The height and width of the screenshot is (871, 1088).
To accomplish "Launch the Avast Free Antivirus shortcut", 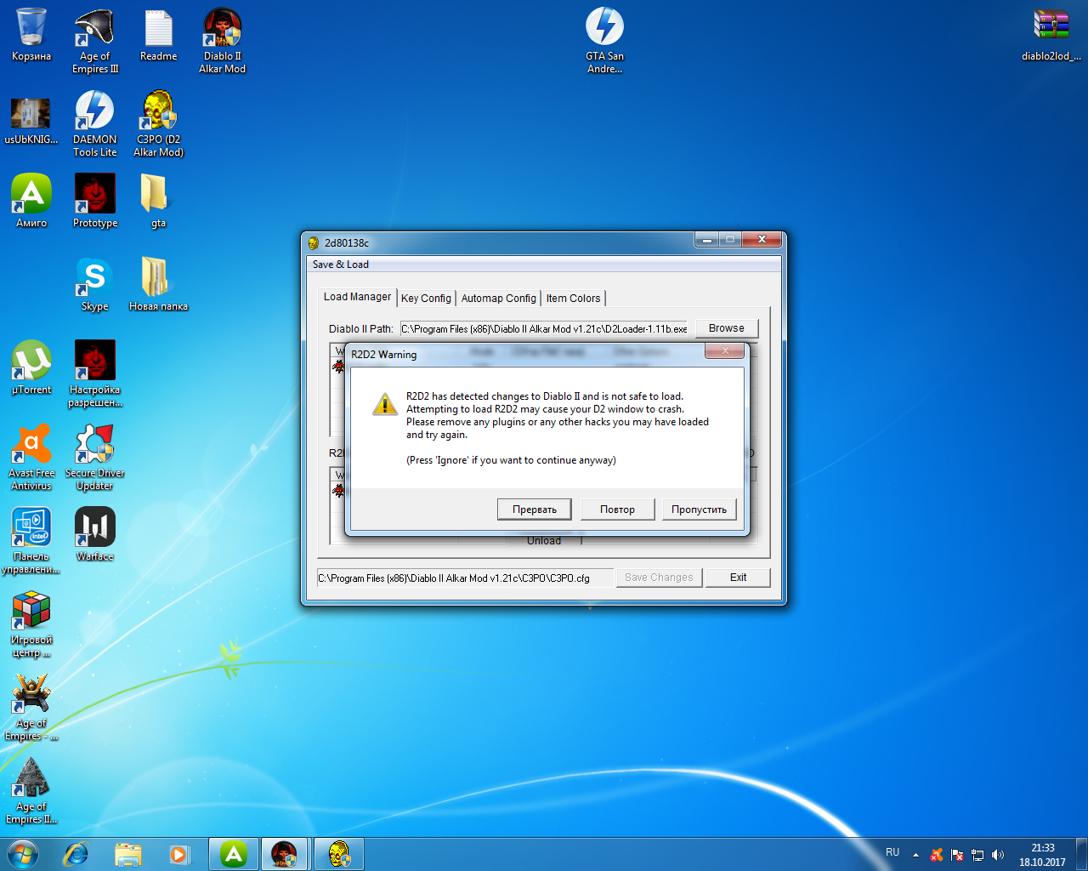I will [31, 458].
